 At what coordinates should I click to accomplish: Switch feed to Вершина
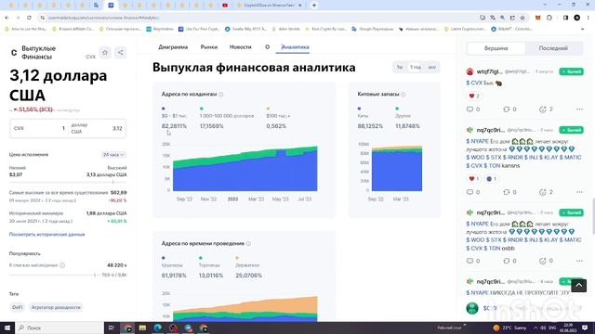(x=496, y=48)
